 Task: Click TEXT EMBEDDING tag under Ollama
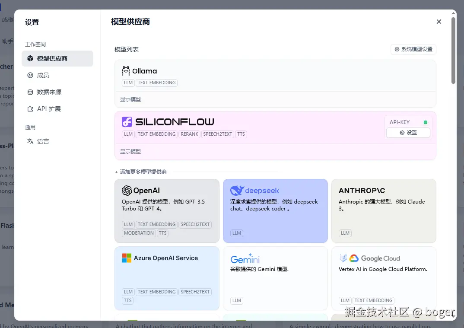(156, 83)
